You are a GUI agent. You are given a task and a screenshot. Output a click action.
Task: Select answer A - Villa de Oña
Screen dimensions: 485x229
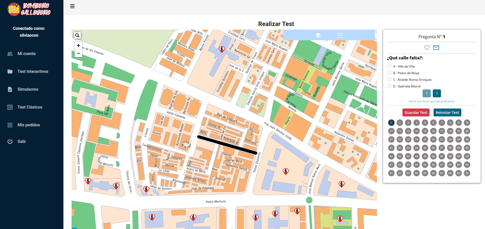[389, 66]
